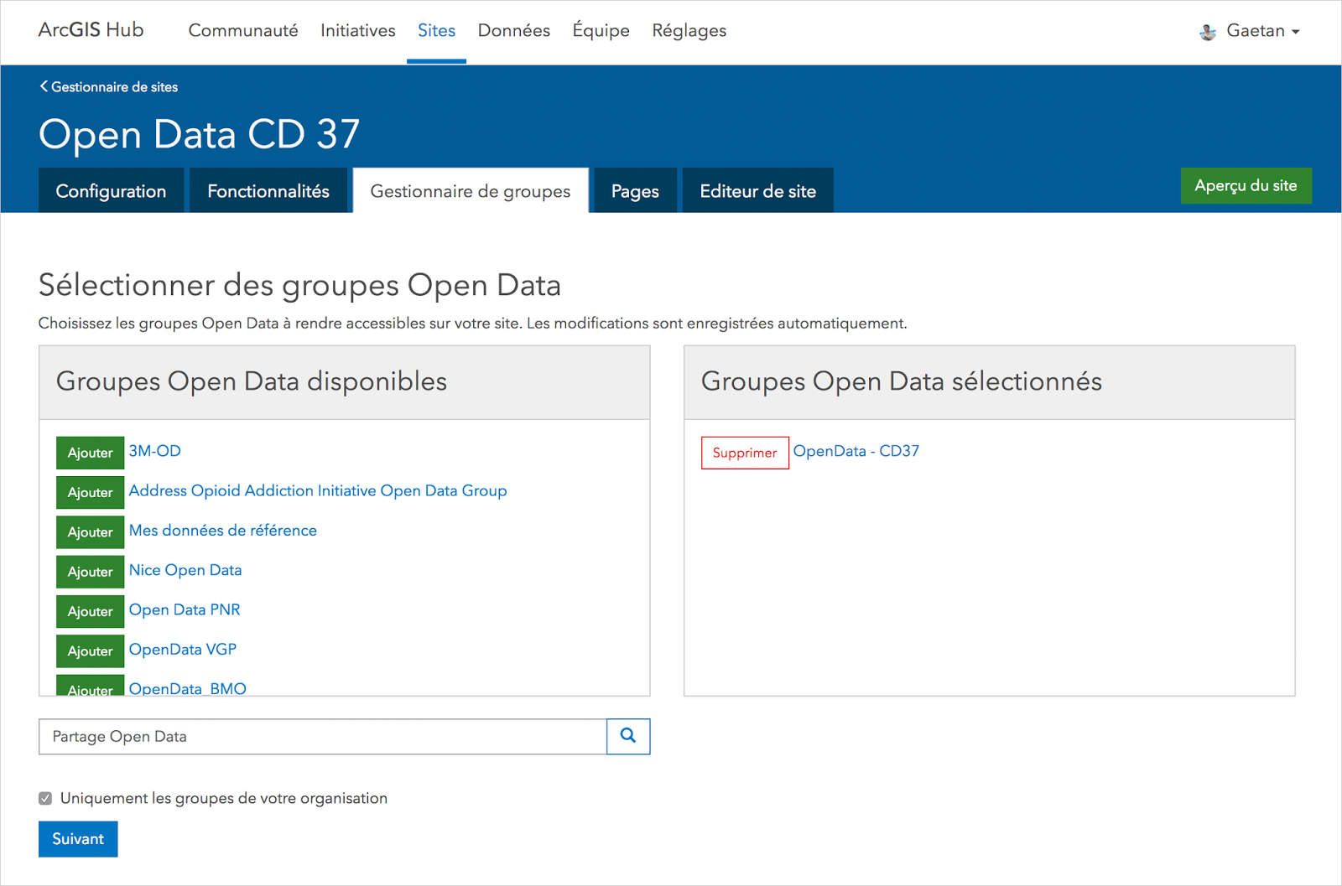Screen dimensions: 1342x886
Task: Open the Open Data PNR link
Action: [x=185, y=609]
